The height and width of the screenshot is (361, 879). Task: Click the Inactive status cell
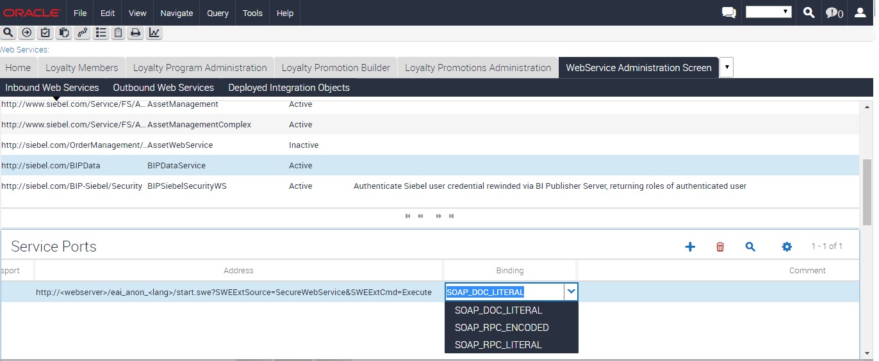[x=304, y=145]
